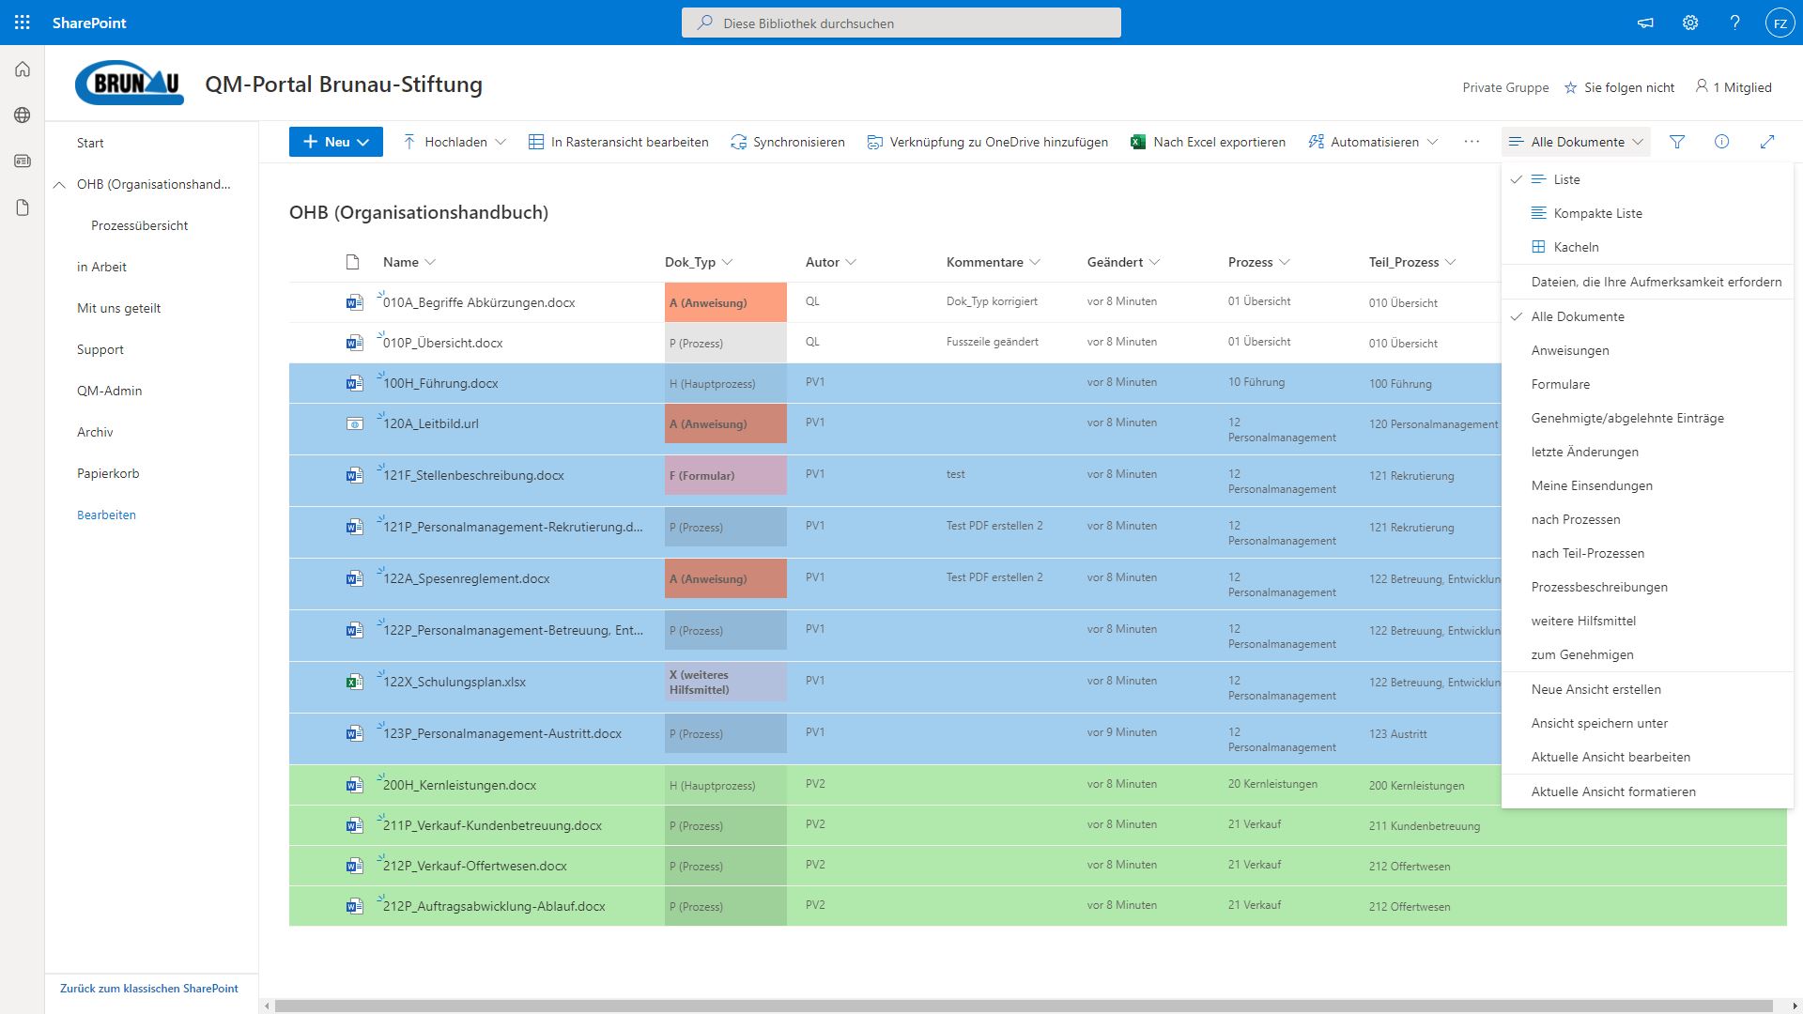Open the Settings gear icon
This screenshot has width=1803, height=1014.
pos(1690,23)
